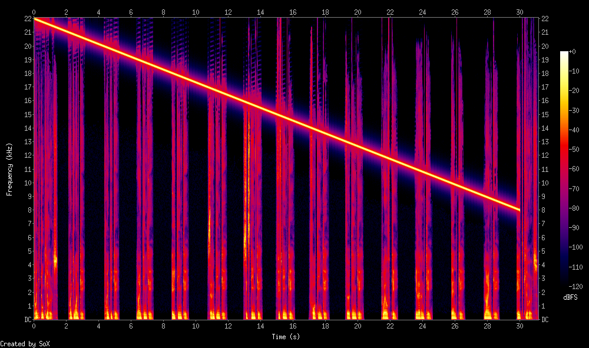This screenshot has height=348, width=589.
Task: Click the '16' seconds label on the top time axis
Action: [x=293, y=12]
